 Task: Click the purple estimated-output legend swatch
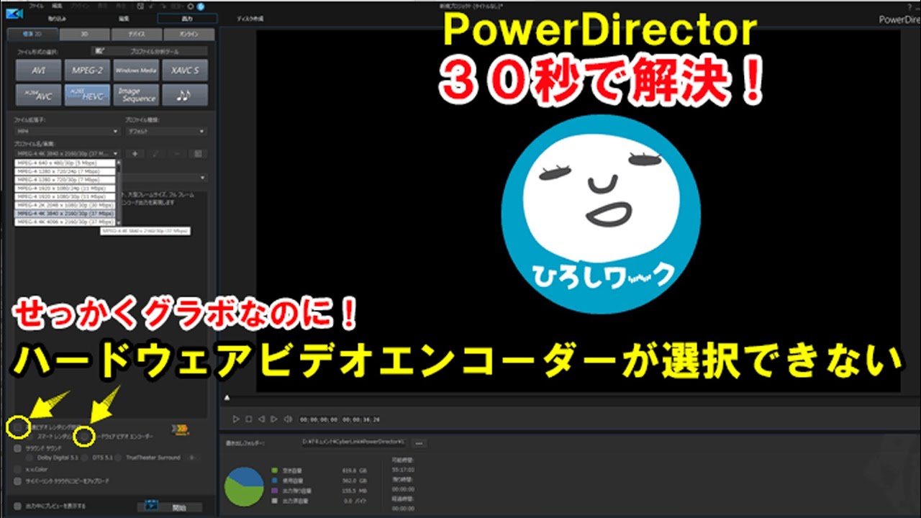(276, 489)
